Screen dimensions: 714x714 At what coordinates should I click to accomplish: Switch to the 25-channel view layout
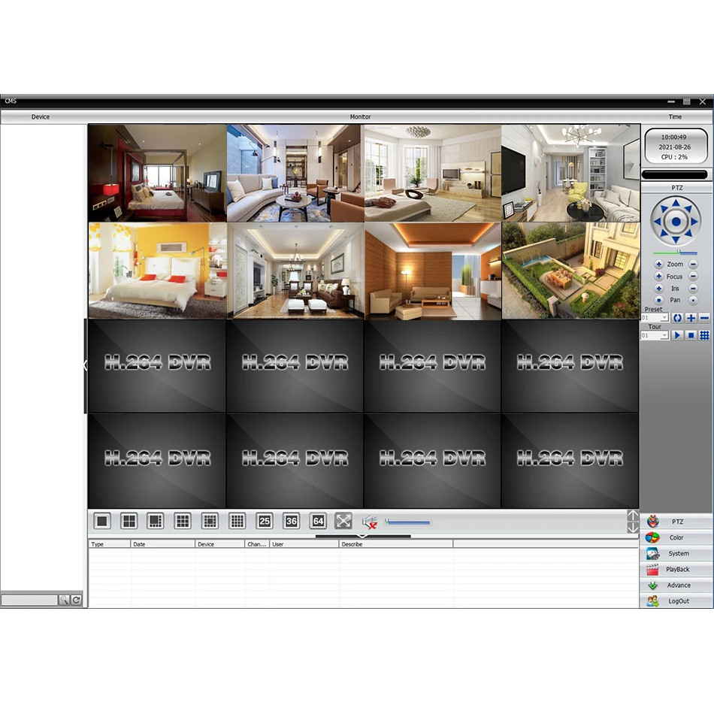coord(264,521)
